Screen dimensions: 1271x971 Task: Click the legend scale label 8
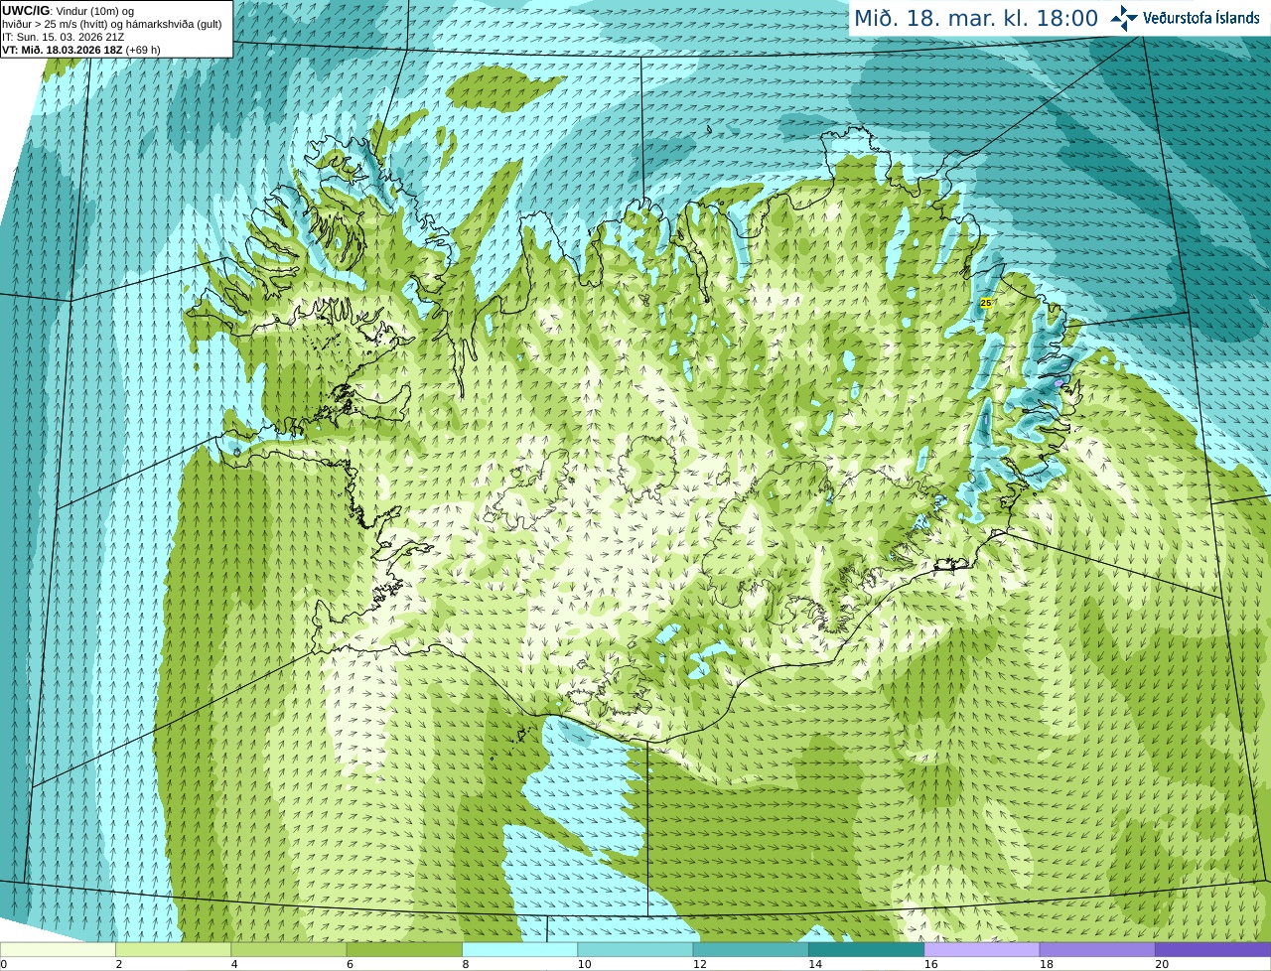pos(465,964)
